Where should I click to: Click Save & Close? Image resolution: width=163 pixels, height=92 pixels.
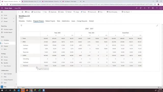click(36, 12)
